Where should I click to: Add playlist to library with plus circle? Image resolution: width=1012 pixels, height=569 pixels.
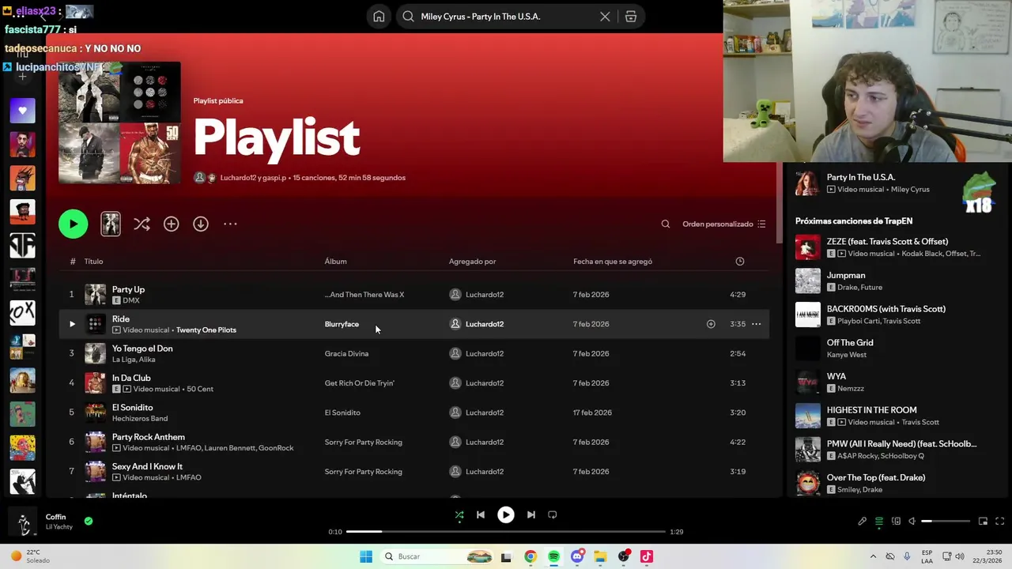point(171,224)
